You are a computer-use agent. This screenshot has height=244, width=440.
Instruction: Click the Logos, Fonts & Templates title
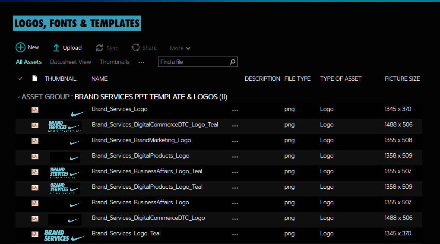[77, 23]
